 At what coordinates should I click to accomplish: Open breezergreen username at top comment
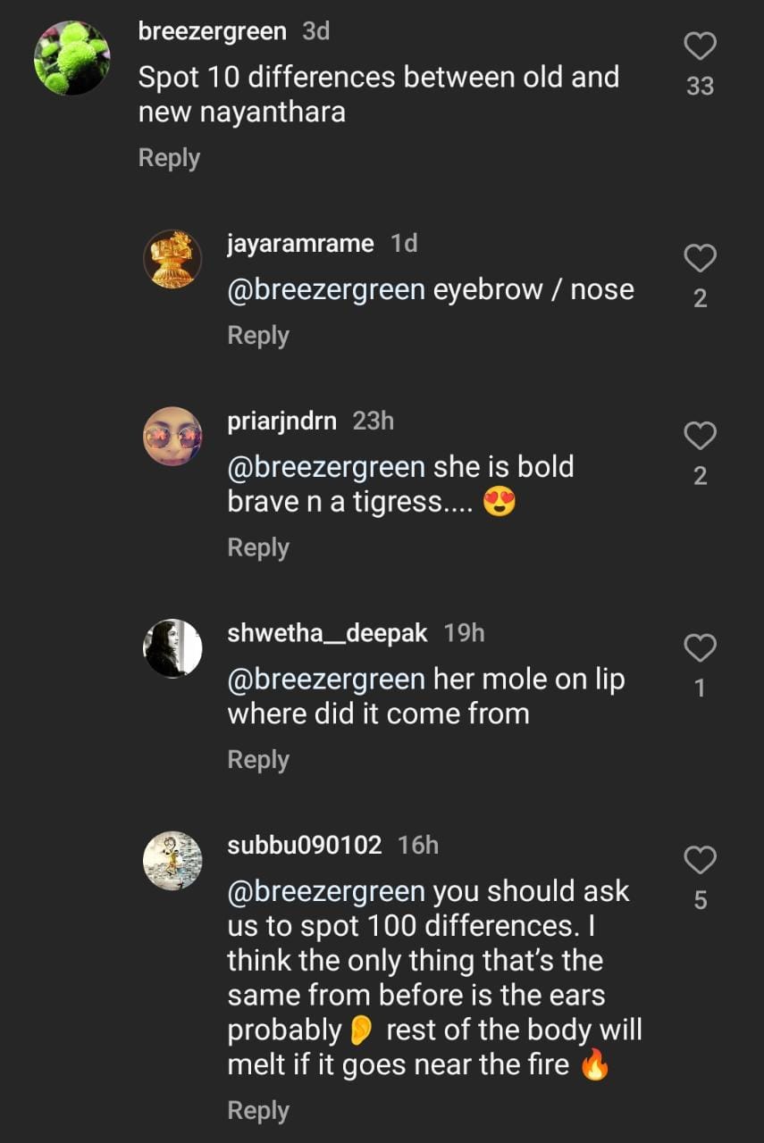pyautogui.click(x=213, y=31)
